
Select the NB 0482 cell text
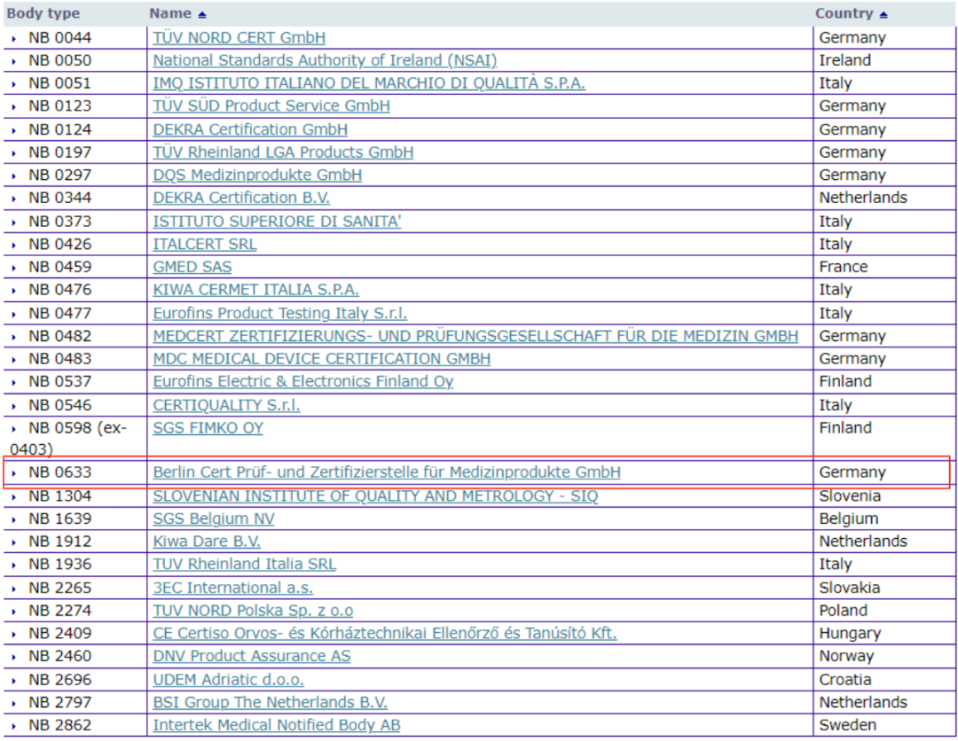point(60,336)
